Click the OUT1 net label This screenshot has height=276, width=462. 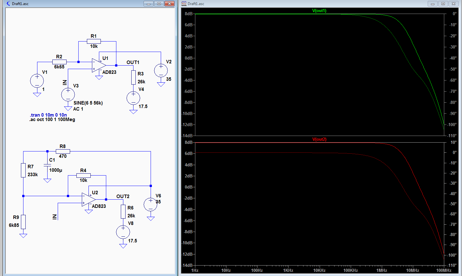[133, 62]
